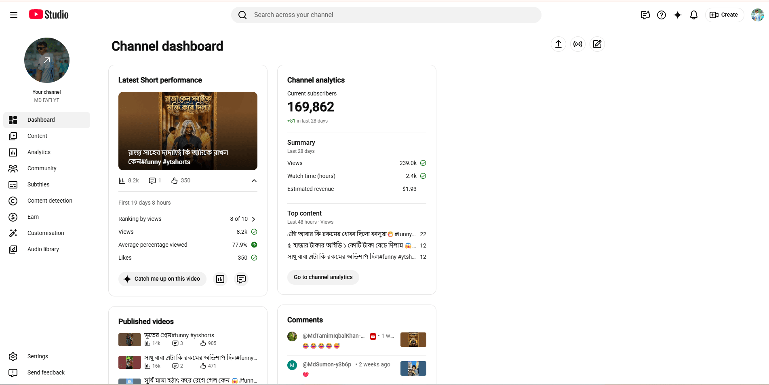Open top content 'সাধু বাবা' video with 12 views
This screenshot has width=769, height=385.
pos(357,257)
